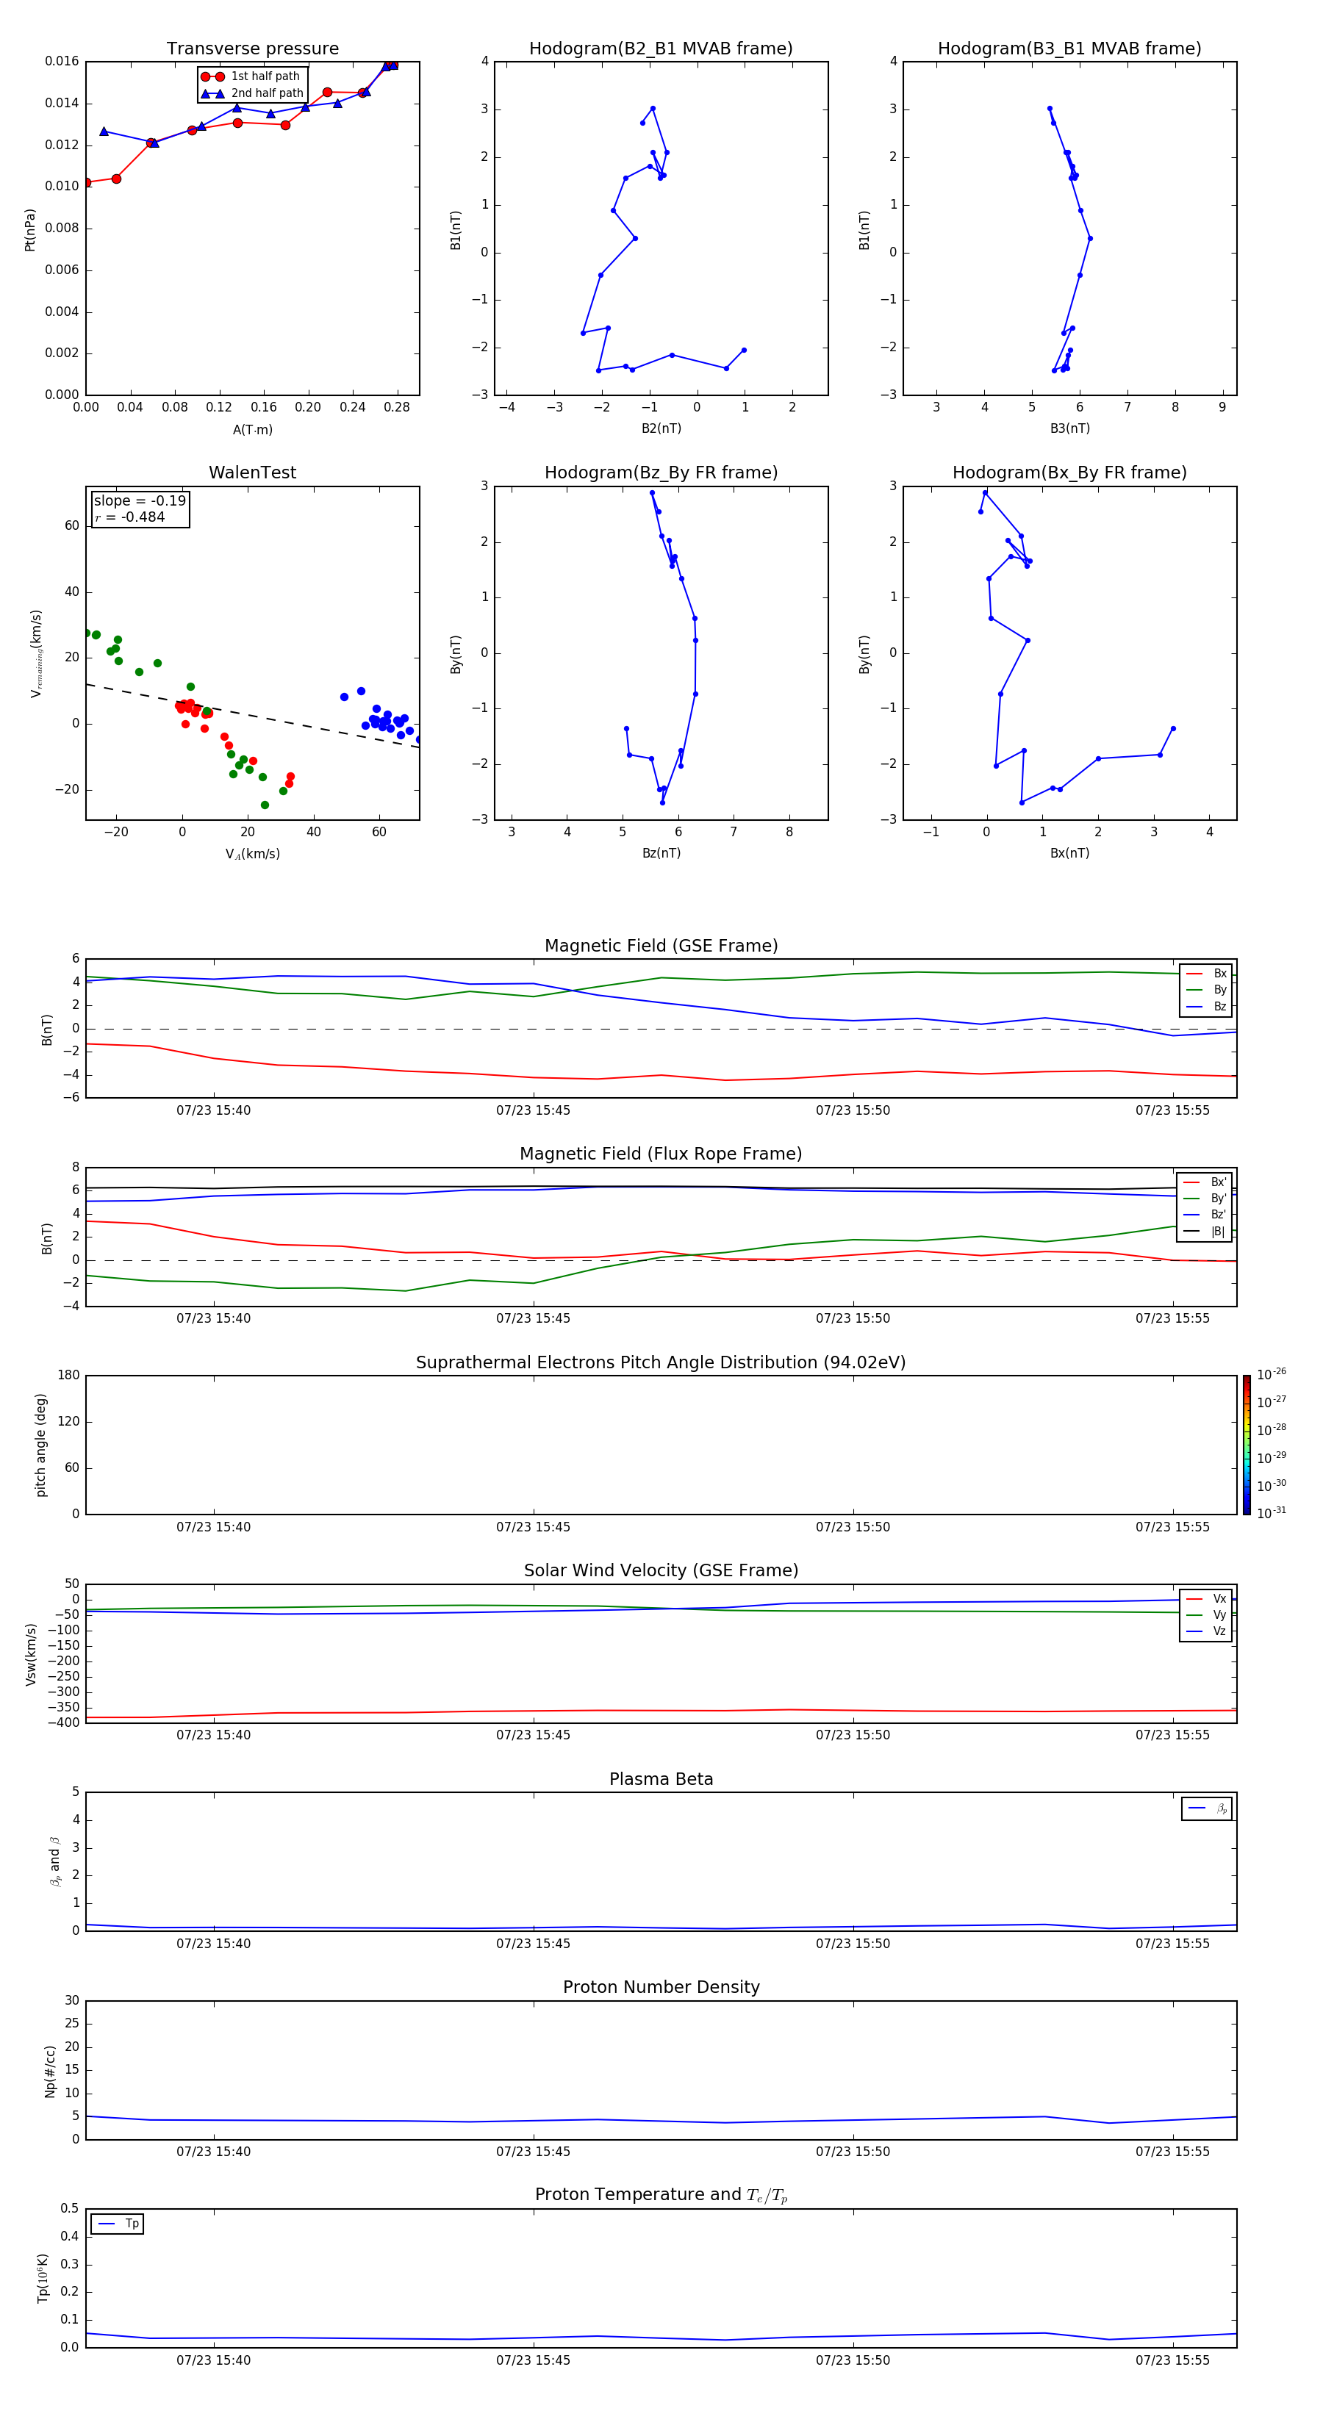Click the Vx legend entry
The height and width of the screenshot is (2425, 1323).
(1206, 1598)
